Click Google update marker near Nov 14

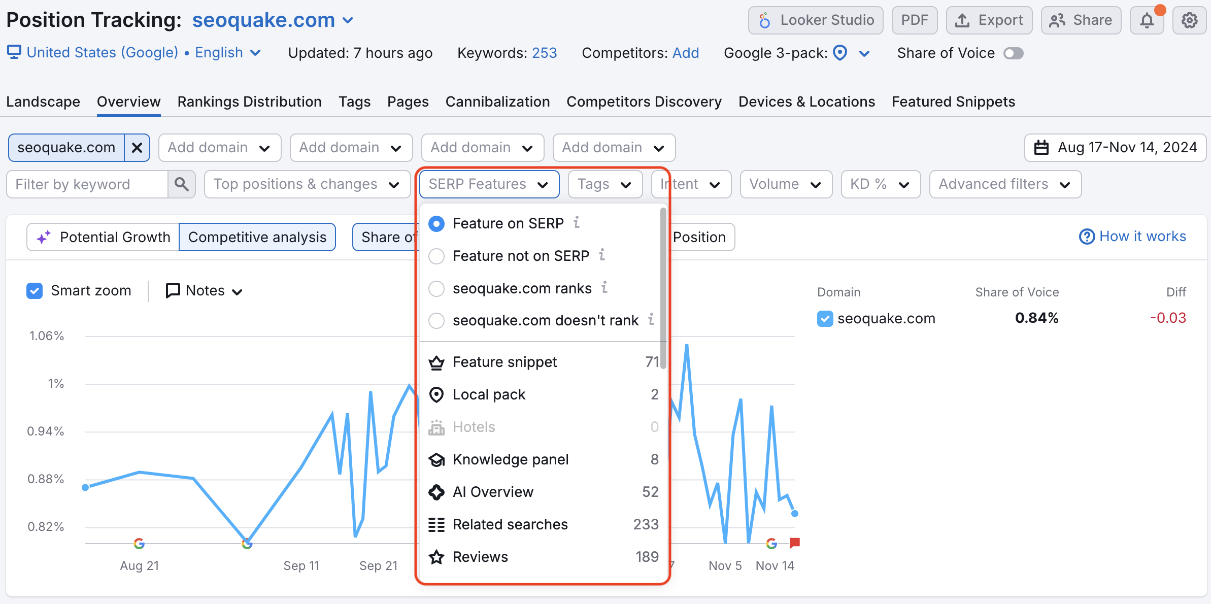[771, 544]
